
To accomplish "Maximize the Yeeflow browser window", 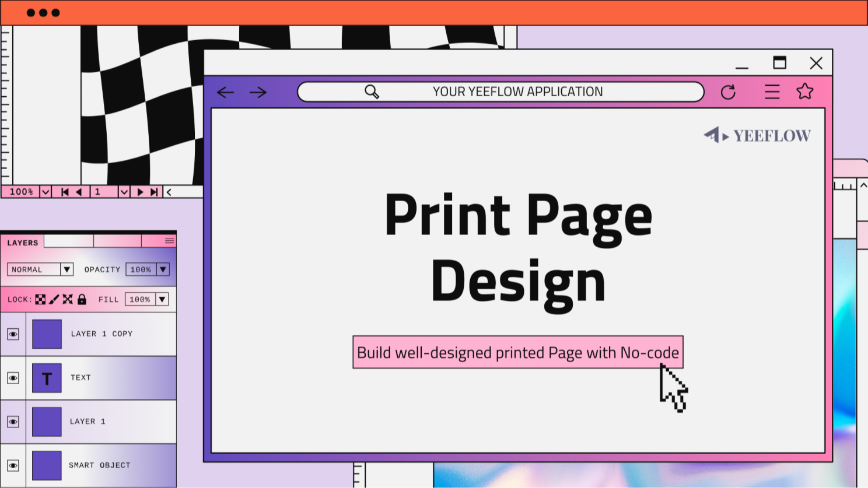I will pyautogui.click(x=779, y=62).
